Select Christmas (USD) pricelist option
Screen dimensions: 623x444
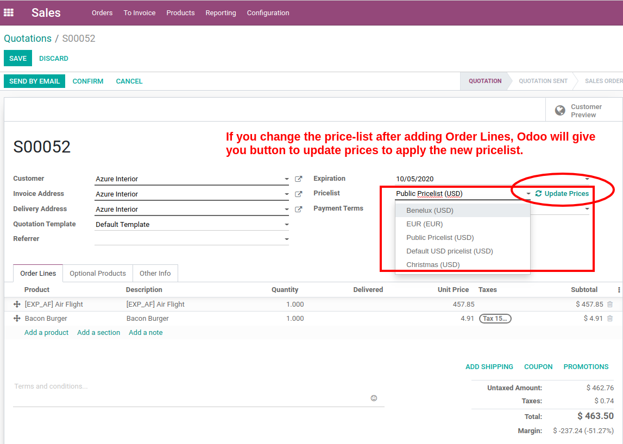[462, 264]
